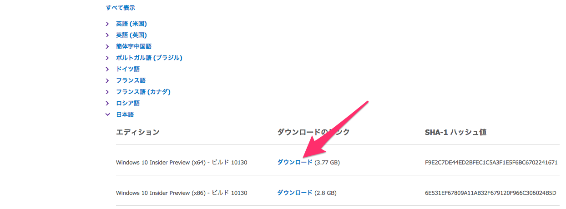Collapse the 日本語 chevron arrow
The width and height of the screenshot is (566, 209).
point(107,114)
